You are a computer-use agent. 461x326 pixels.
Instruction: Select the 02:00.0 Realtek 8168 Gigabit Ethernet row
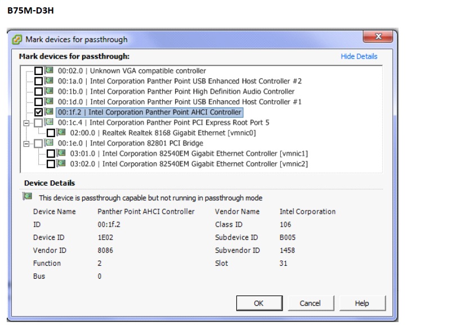(x=163, y=133)
